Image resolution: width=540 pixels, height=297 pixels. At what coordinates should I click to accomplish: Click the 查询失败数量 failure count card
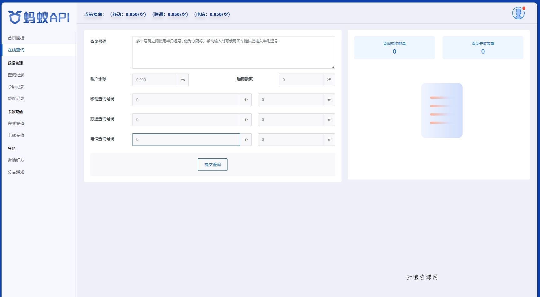(482, 48)
